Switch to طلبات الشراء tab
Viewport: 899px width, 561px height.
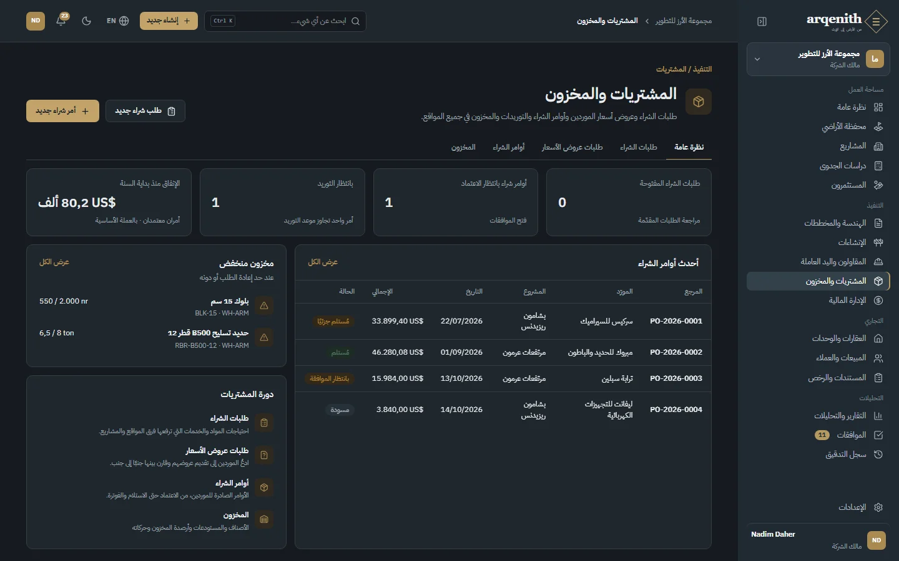click(639, 148)
